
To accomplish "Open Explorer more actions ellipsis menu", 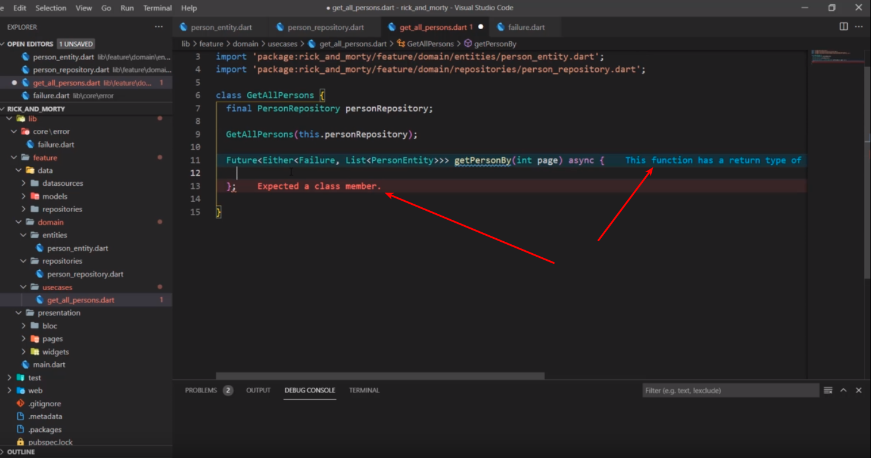I will (158, 27).
